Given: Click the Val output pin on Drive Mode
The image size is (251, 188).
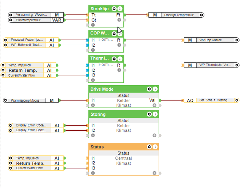Looking at the screenshot, I should [160, 100].
